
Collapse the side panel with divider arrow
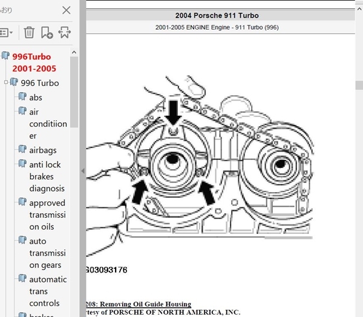coord(83,171)
